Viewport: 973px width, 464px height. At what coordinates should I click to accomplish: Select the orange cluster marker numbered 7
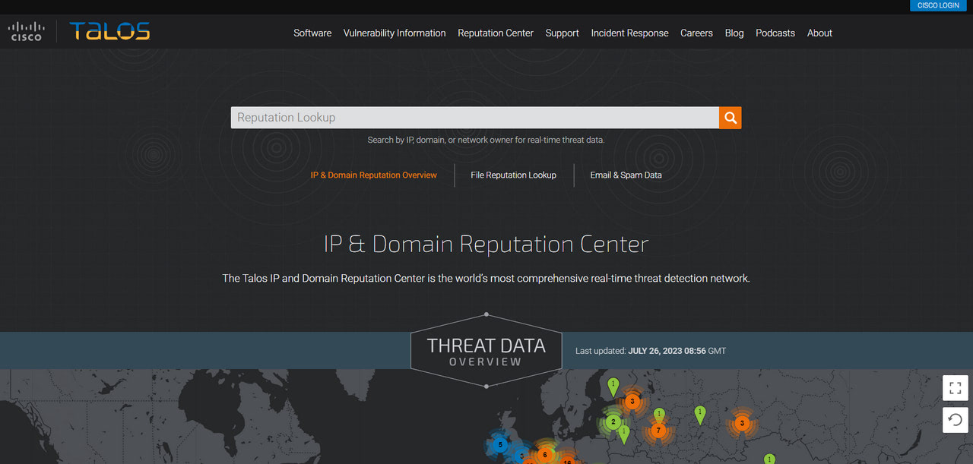click(x=658, y=431)
